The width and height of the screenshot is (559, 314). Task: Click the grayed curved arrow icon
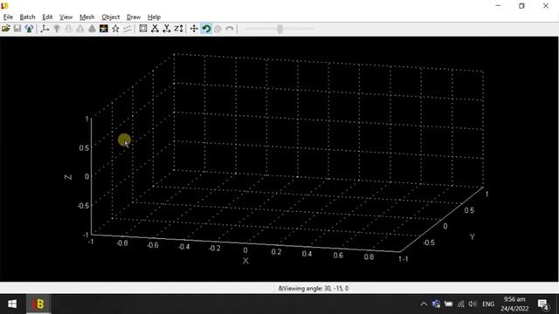pos(230,29)
